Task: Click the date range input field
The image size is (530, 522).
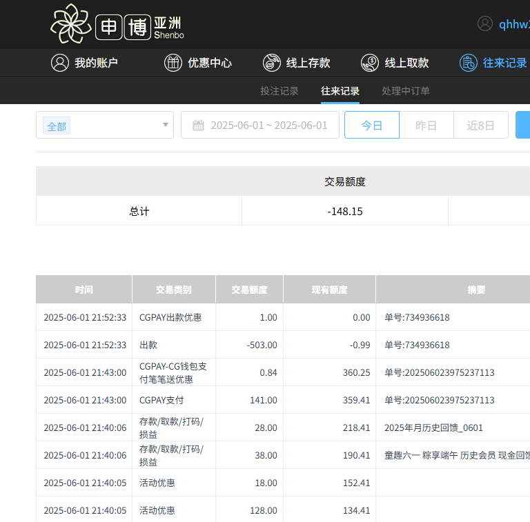Action: tap(268, 126)
